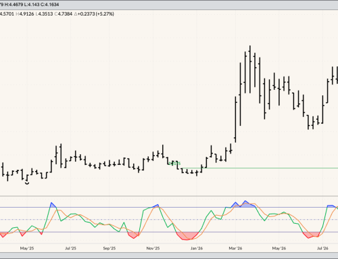Click the May '26 date axis label
338x259 pixels.
coord(279,248)
